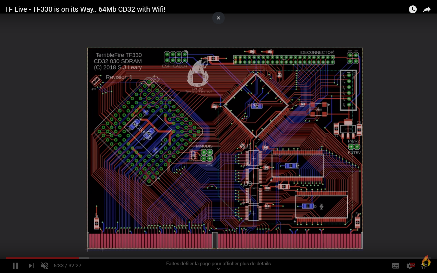Pause the video playback
437x273 pixels.
coord(15,265)
